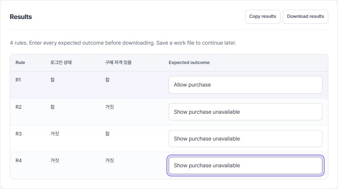This screenshot has width=338, height=189.
Task: Click the '4 rules' instruction text
Action: pyautogui.click(x=123, y=43)
